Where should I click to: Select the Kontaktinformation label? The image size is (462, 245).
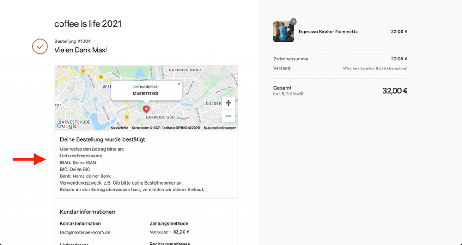click(80, 223)
